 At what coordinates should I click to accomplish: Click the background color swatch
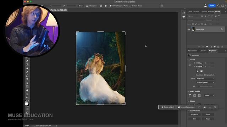28,105
